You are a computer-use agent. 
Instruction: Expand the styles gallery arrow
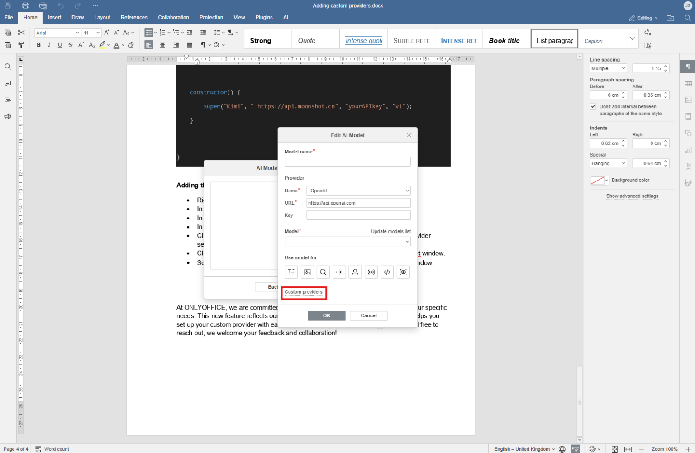coord(632,38)
